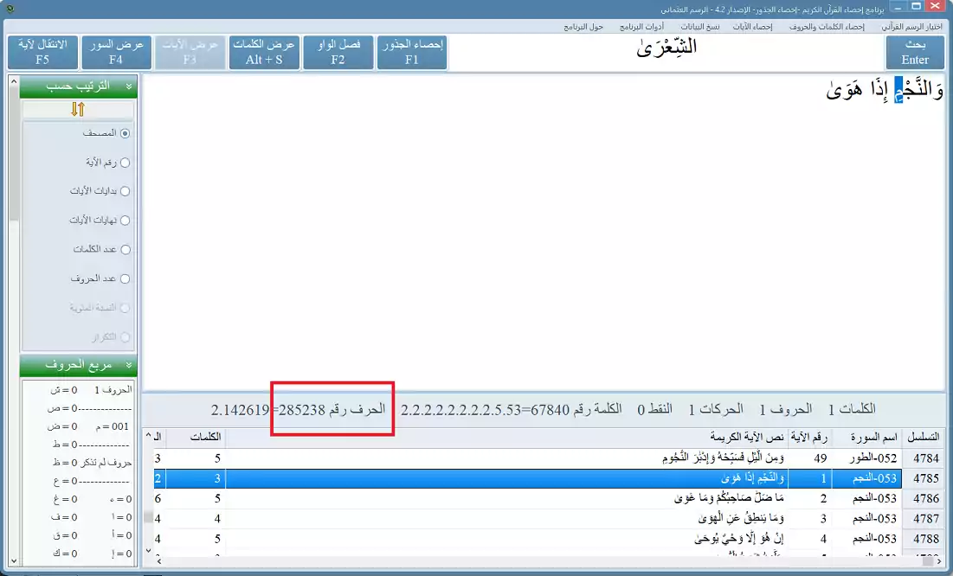Select the المصحف sort radio button
The image size is (953, 576).
(124, 133)
